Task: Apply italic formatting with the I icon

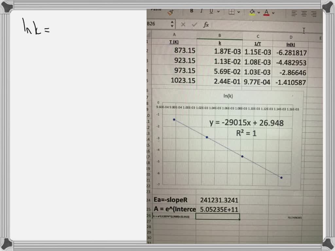Action: (201, 11)
